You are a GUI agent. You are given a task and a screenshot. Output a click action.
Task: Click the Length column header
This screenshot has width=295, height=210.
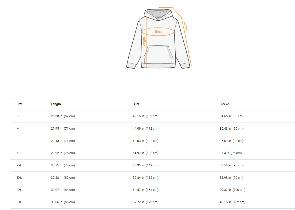pyautogui.click(x=56, y=104)
